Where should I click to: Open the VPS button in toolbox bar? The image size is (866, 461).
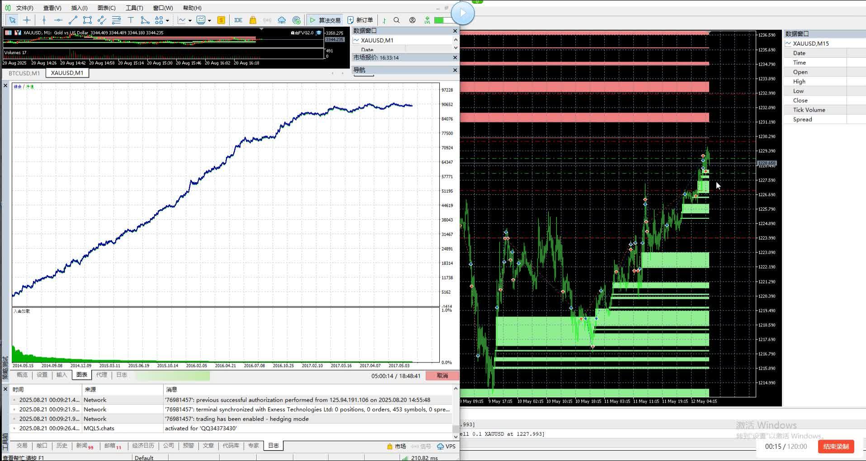(x=447, y=446)
